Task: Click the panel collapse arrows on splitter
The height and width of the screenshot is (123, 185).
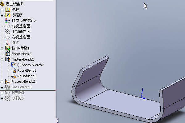Action: click(x=57, y=121)
